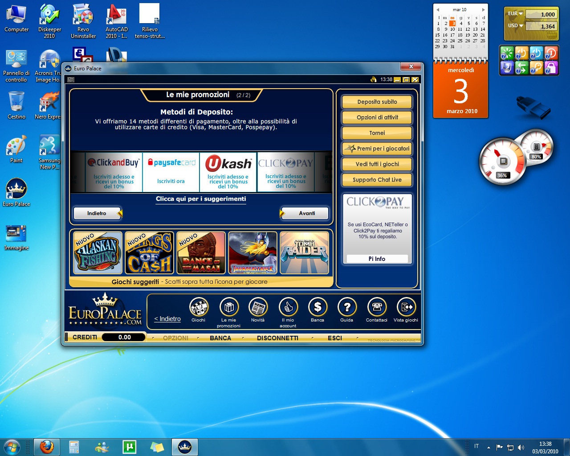Image resolution: width=570 pixels, height=456 pixels.
Task: Open Computer desktop icon
Action: coord(16,18)
